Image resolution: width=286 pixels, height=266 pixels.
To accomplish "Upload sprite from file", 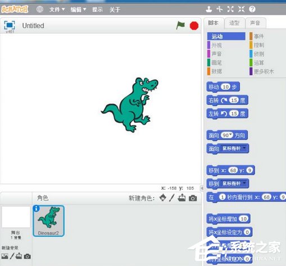I will [181, 198].
